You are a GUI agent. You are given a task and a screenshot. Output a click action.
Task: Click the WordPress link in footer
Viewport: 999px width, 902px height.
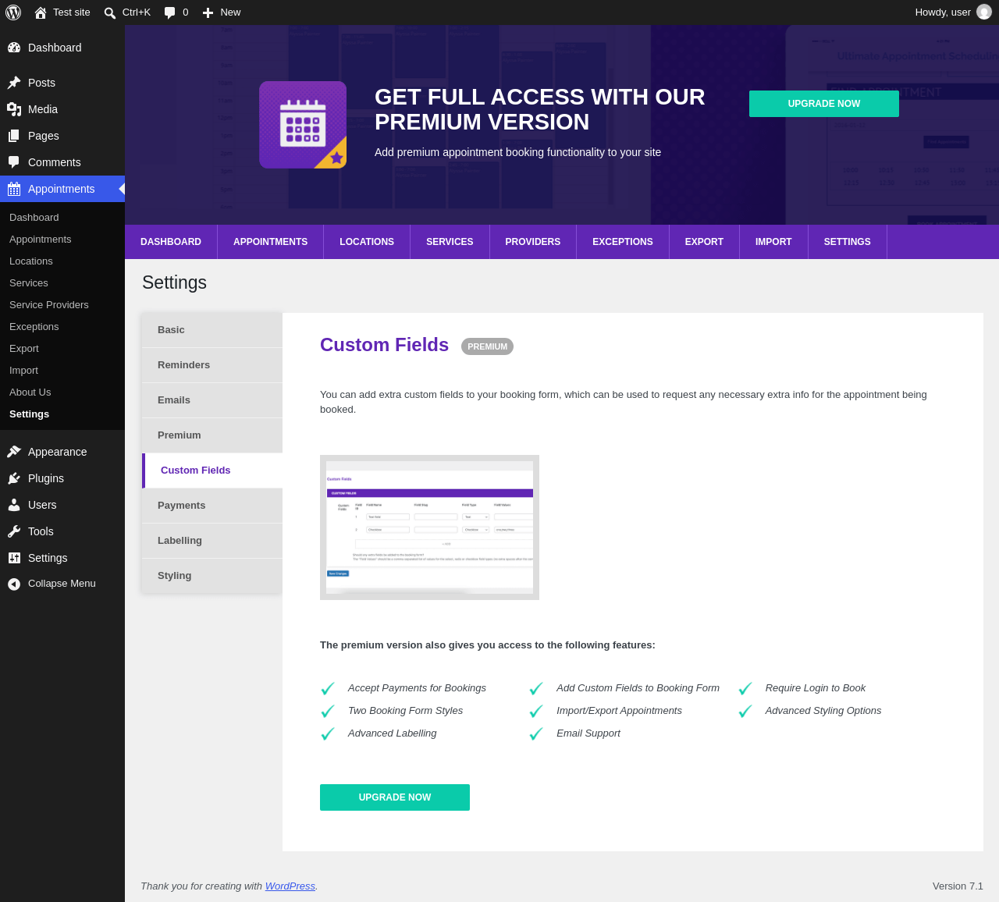click(x=290, y=886)
